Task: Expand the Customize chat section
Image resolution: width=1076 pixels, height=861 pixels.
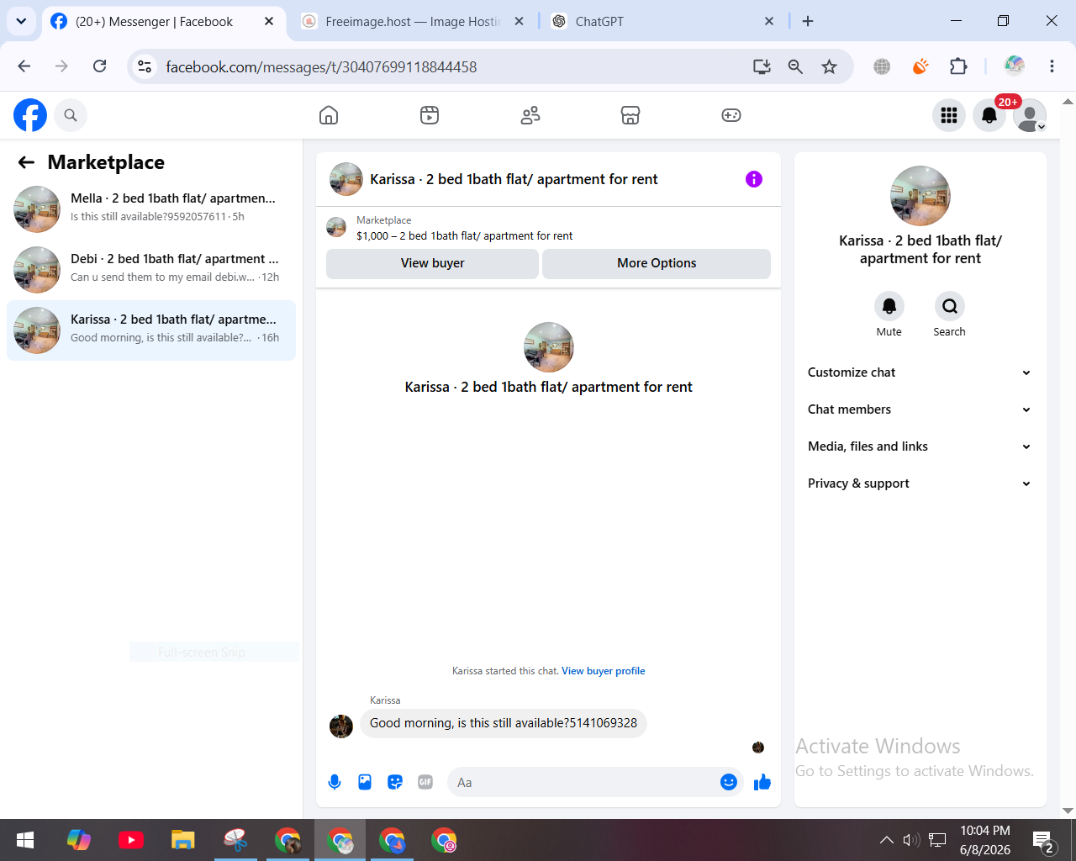Action: (920, 372)
